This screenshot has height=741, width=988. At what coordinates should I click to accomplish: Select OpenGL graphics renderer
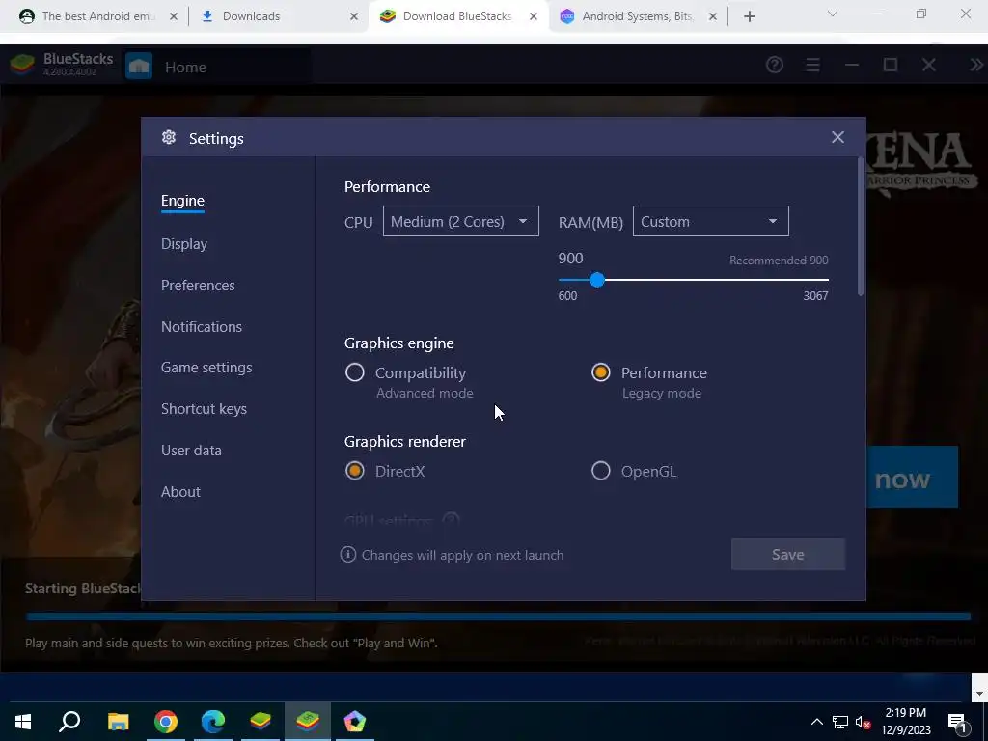(600, 471)
